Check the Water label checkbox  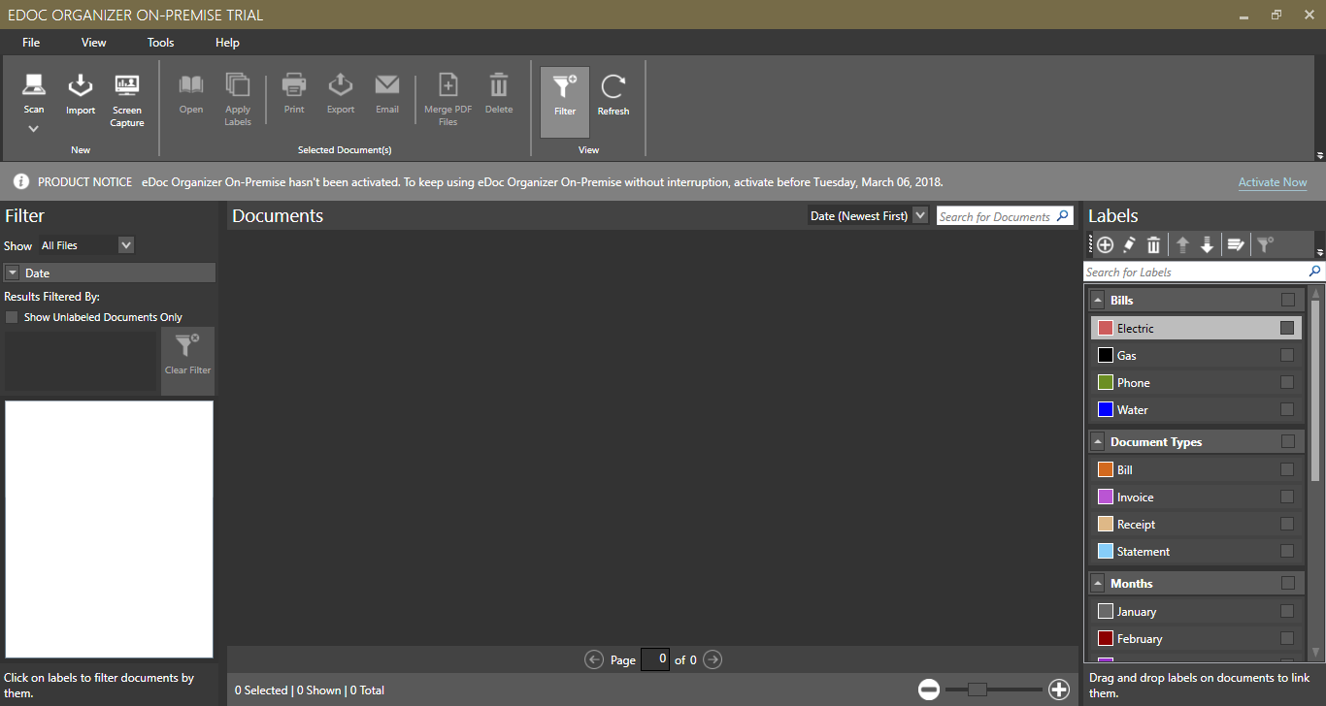click(x=1287, y=409)
